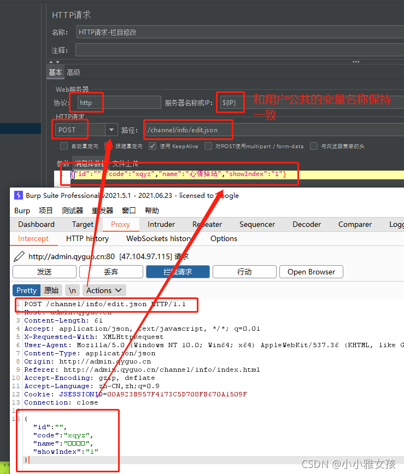Open the 文件上传 tab
Screen dimensions: 404x474
125,164
